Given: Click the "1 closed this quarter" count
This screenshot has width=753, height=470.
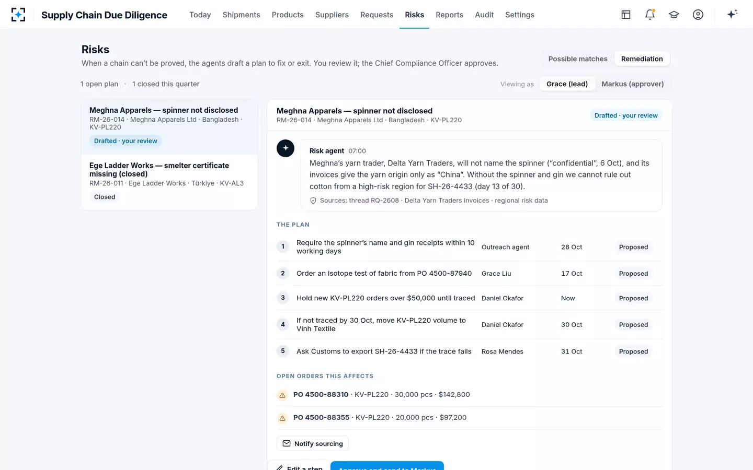Looking at the screenshot, I should 166,84.
